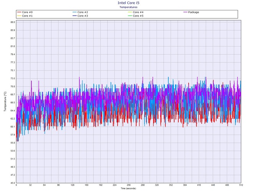This screenshot has width=257, height=193.
Task: Click the Intel Core i5 chart title
Action: tap(128, 3)
